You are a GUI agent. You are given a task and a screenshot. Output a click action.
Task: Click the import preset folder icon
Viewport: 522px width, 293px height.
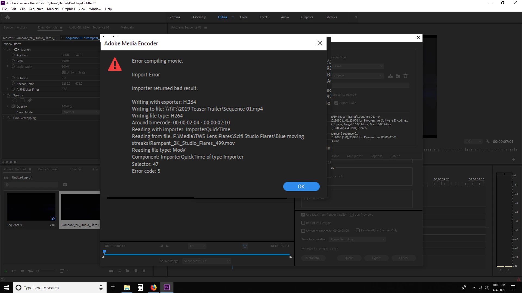click(398, 76)
